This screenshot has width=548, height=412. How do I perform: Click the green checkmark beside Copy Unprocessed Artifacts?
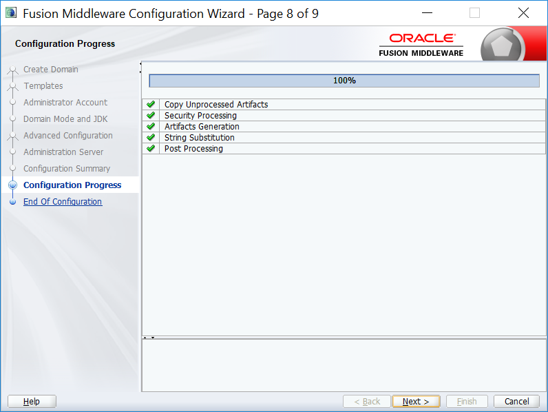point(151,105)
